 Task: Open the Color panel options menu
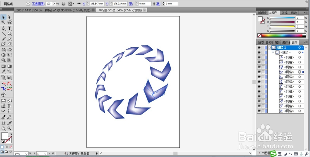click(306, 13)
